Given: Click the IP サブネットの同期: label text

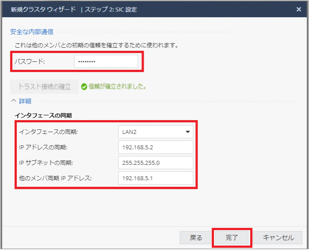Looking at the screenshot, I should (x=46, y=163).
